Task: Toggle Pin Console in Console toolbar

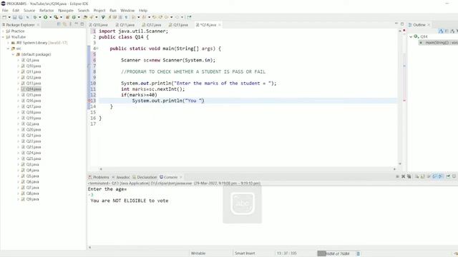Action: (x=448, y=176)
